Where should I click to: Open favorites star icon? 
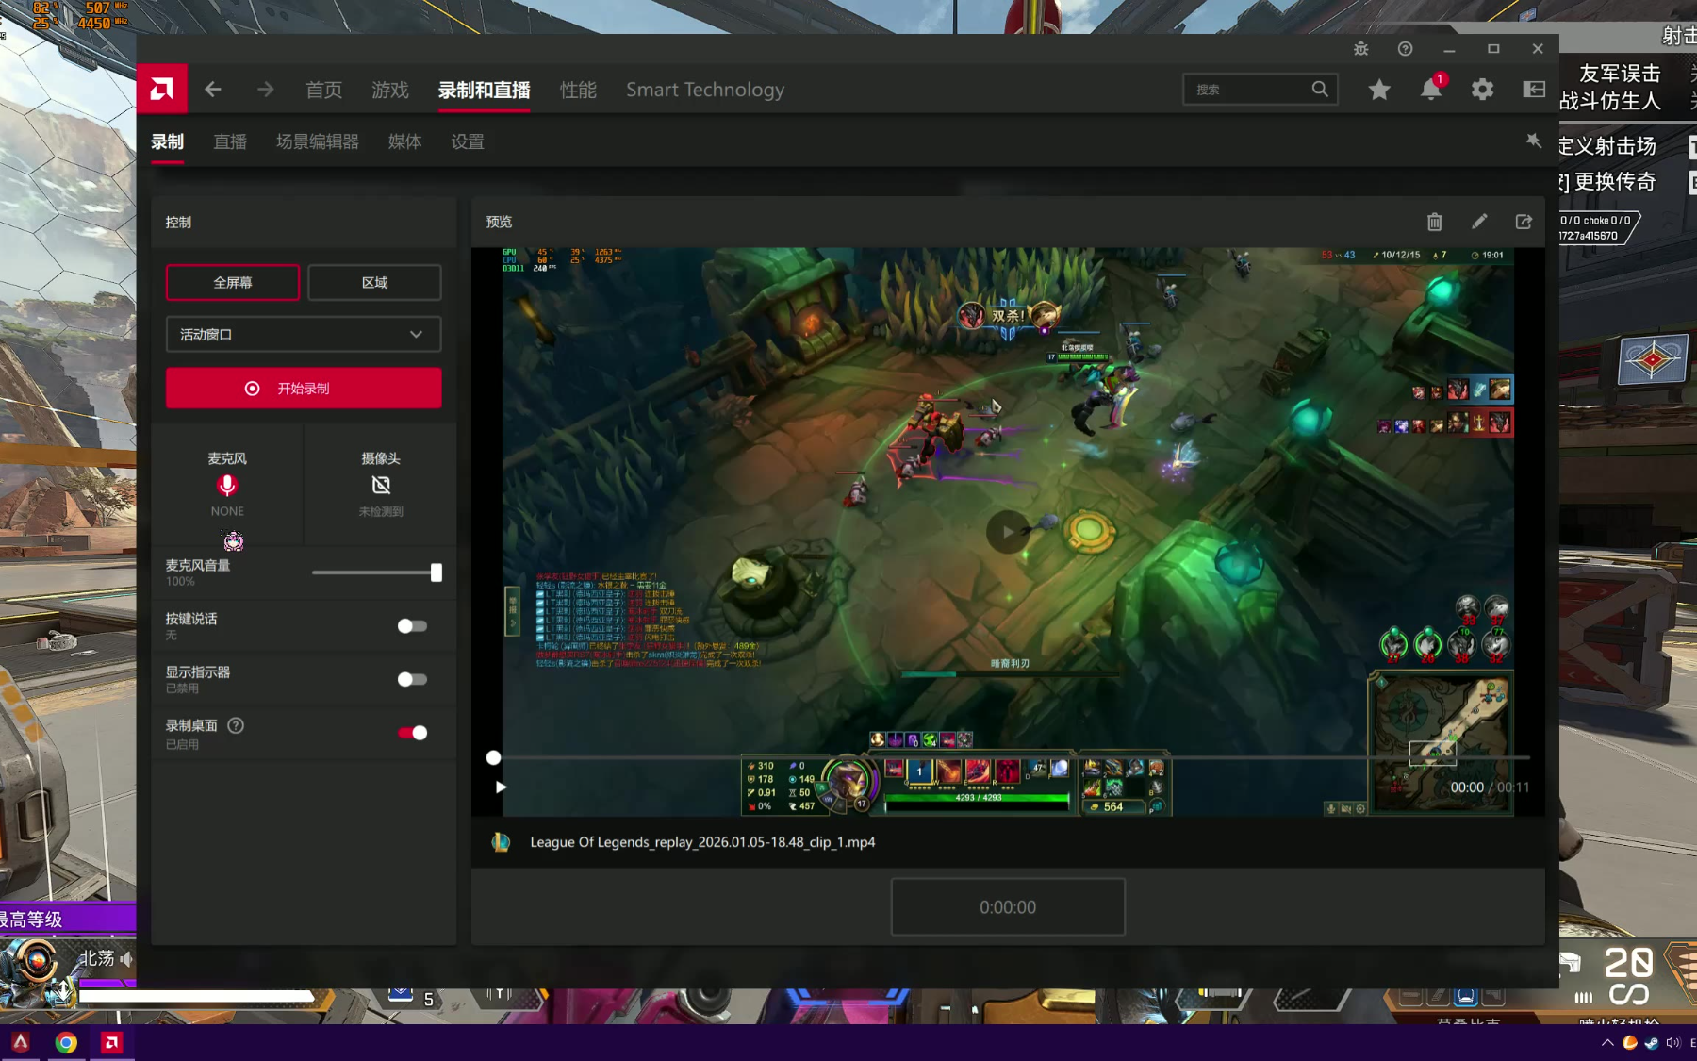point(1379,90)
